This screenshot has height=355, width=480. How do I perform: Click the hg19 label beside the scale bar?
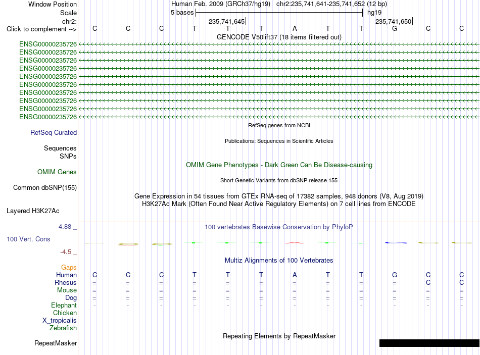374,13
